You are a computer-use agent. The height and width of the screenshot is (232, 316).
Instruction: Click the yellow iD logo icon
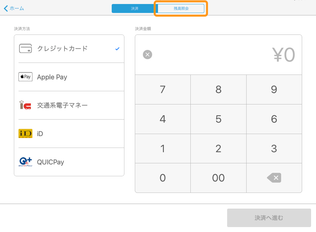[25, 134]
